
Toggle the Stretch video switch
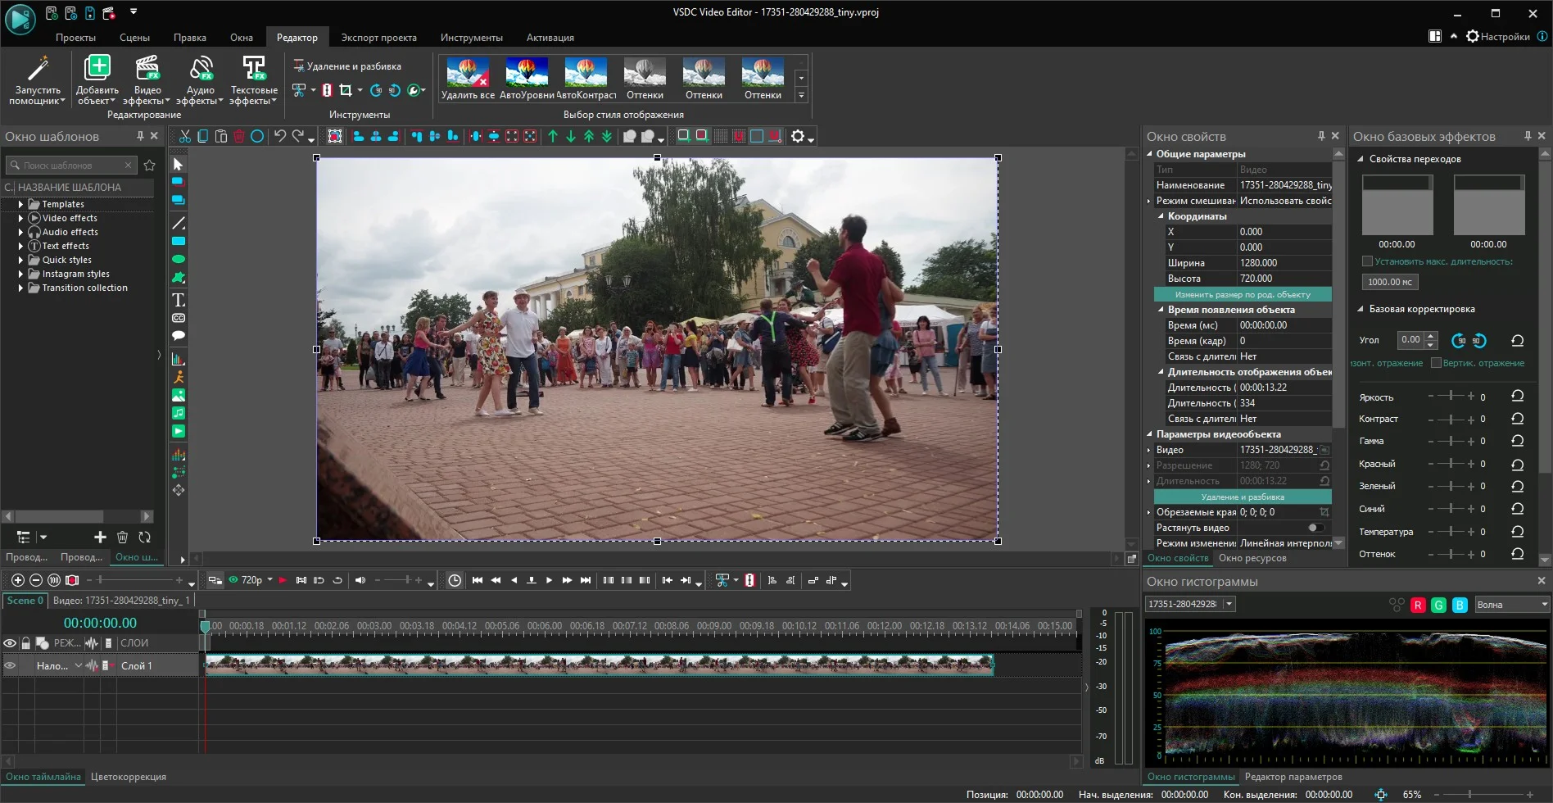point(1317,528)
